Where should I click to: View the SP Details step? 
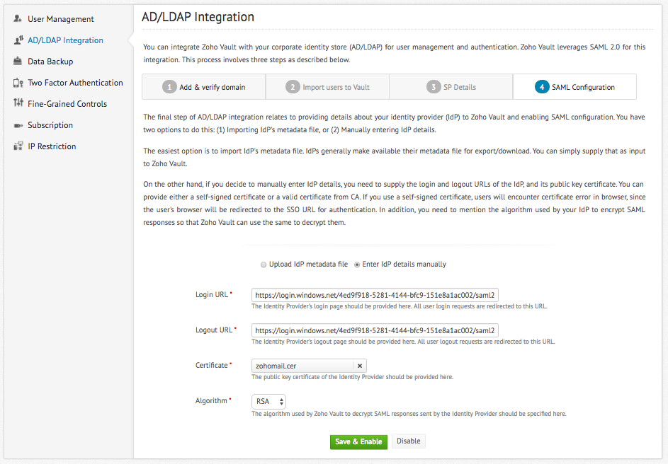coord(451,86)
